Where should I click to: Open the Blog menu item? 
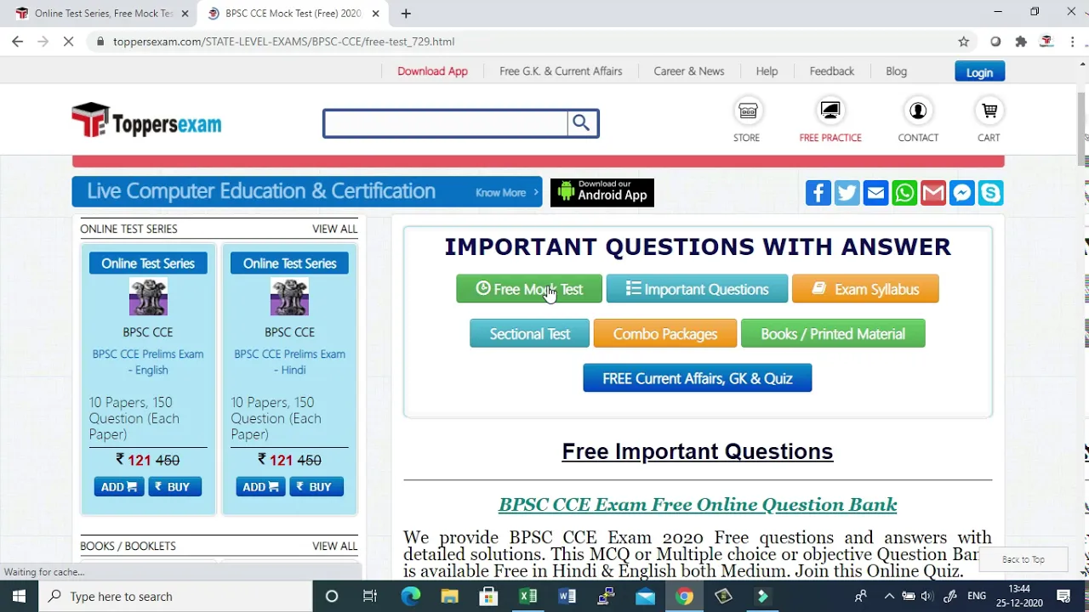coord(897,71)
